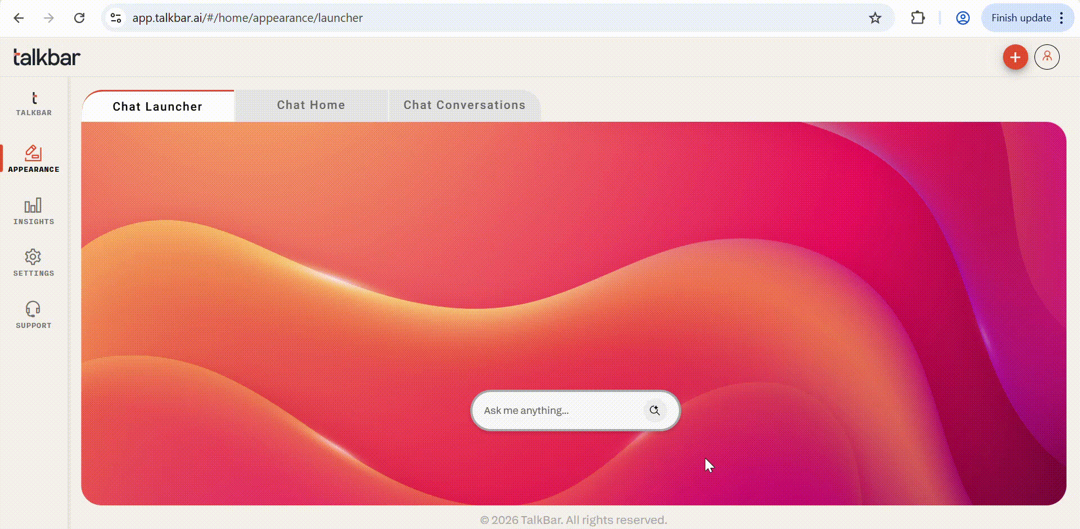1080x529 pixels.
Task: Click the search icon in the chat launcher
Action: (x=654, y=411)
